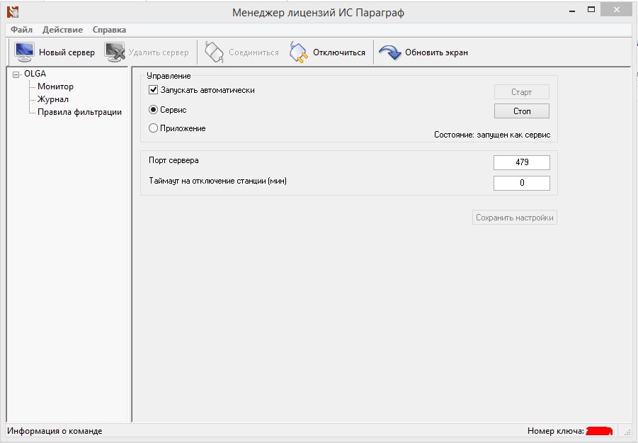638x443 pixels.
Task: Select the Приложение radio button
Action: pos(153,129)
